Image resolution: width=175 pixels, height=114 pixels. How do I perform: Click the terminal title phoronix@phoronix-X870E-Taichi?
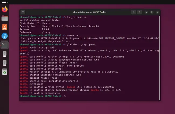click(90, 12)
